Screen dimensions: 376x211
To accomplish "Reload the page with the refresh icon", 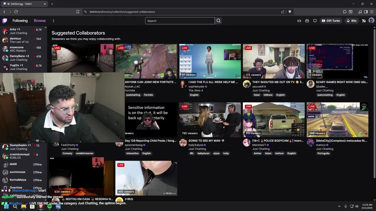I will 16,12.
